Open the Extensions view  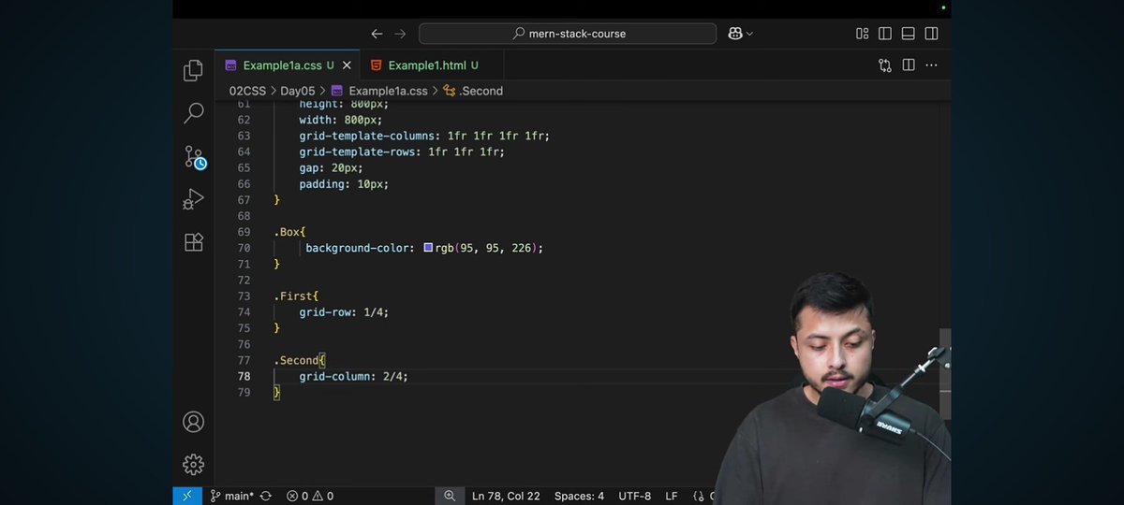pyautogui.click(x=194, y=242)
